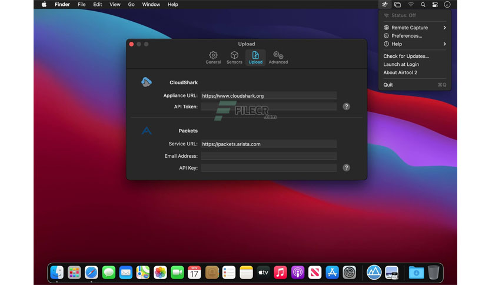The image size is (492, 285).
Task: Toggle Launch at Login in the Airtool menu
Action: coord(414,64)
